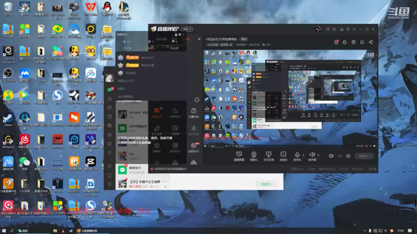Click the grey start-streaming button
Screen dimensions: 417x234
tap(364, 156)
